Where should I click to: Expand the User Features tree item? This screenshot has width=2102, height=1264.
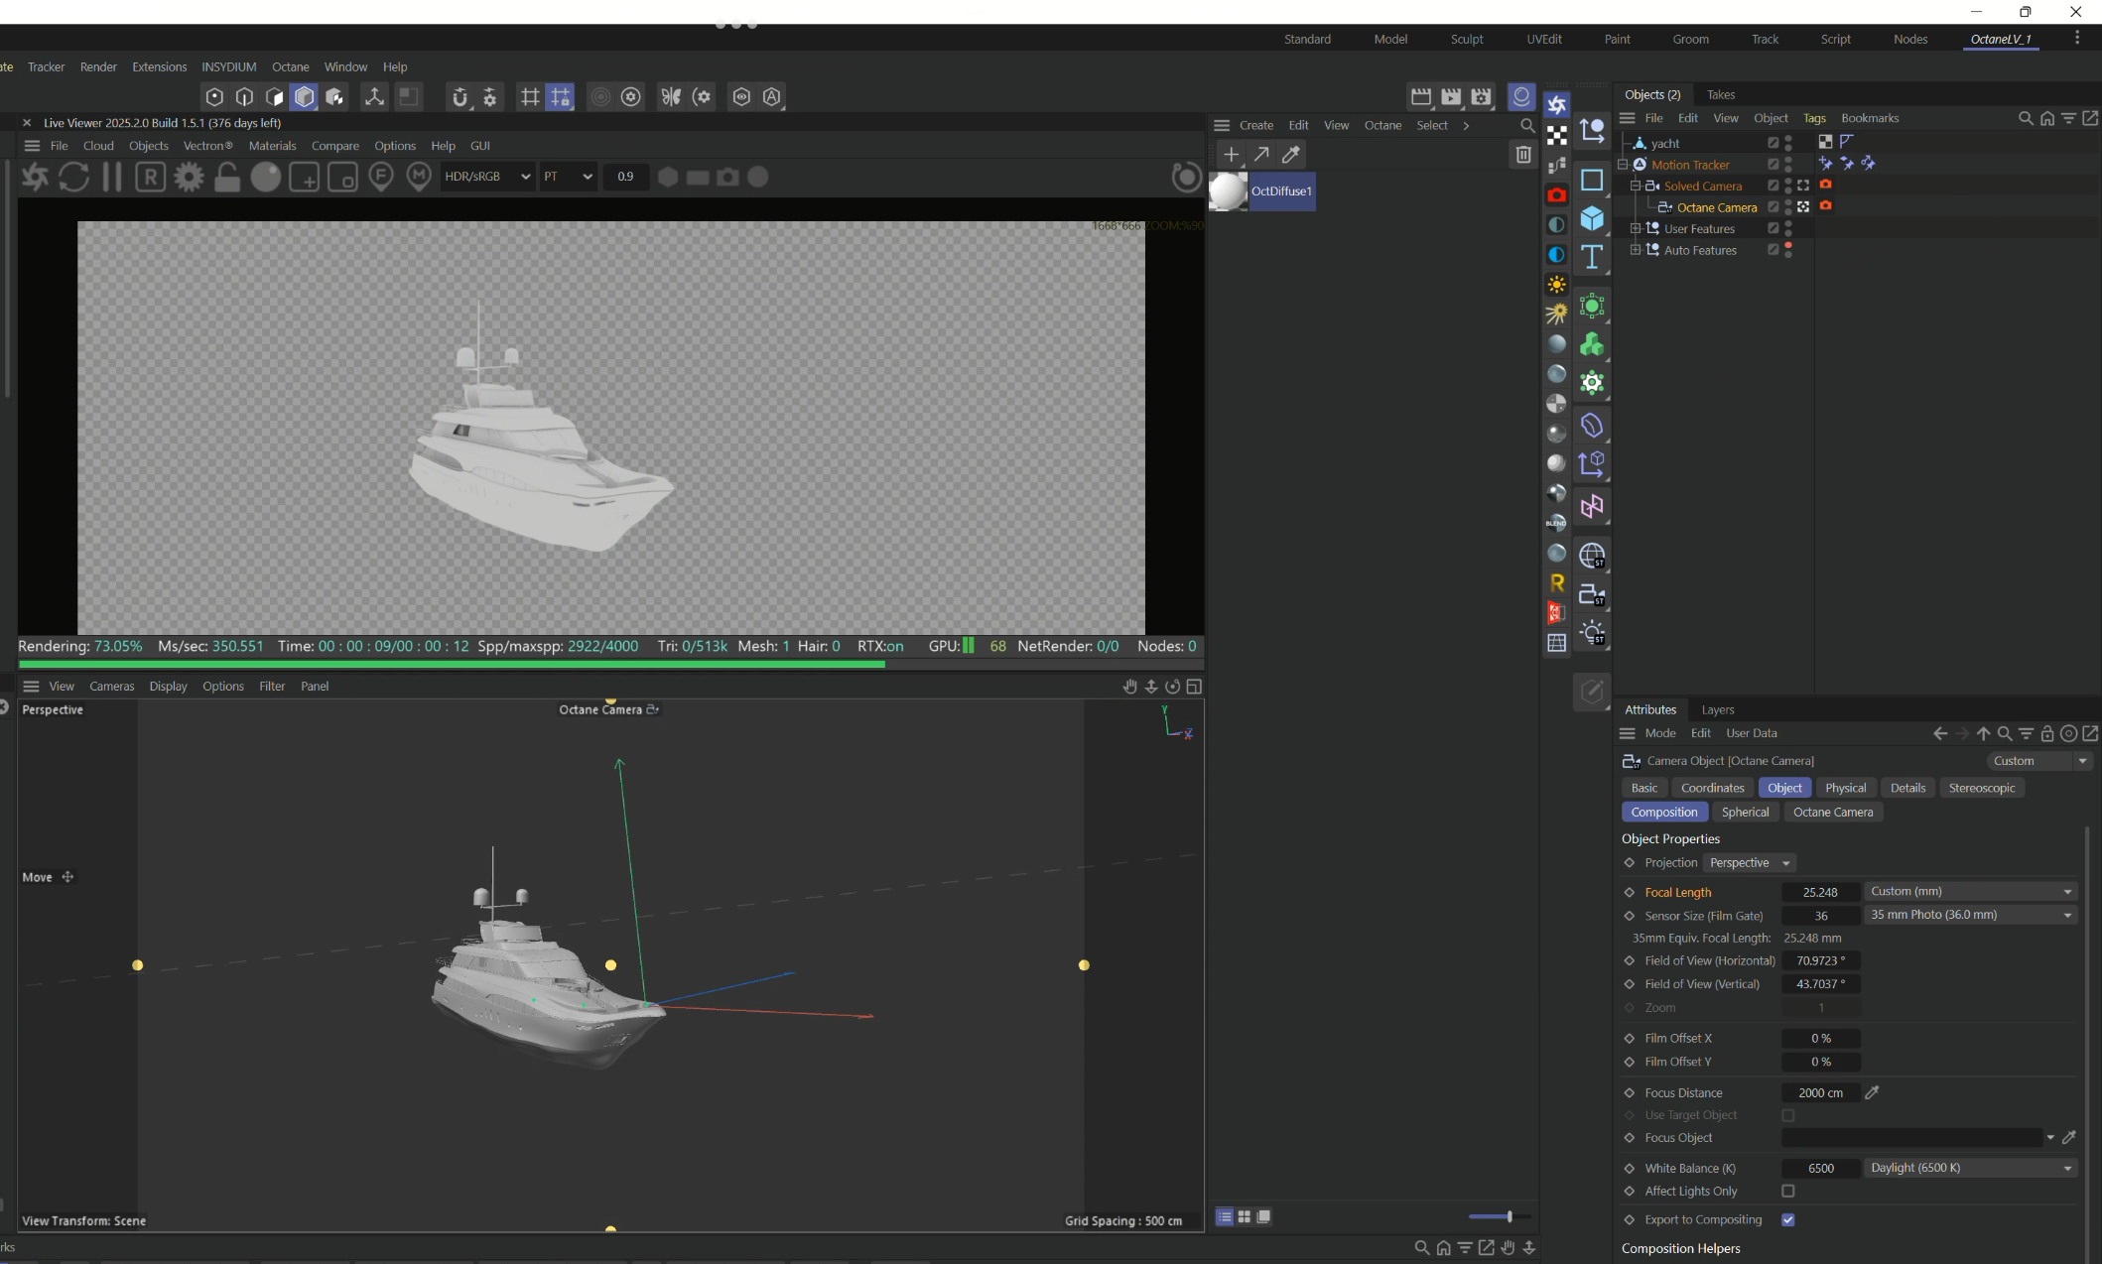pos(1636,228)
